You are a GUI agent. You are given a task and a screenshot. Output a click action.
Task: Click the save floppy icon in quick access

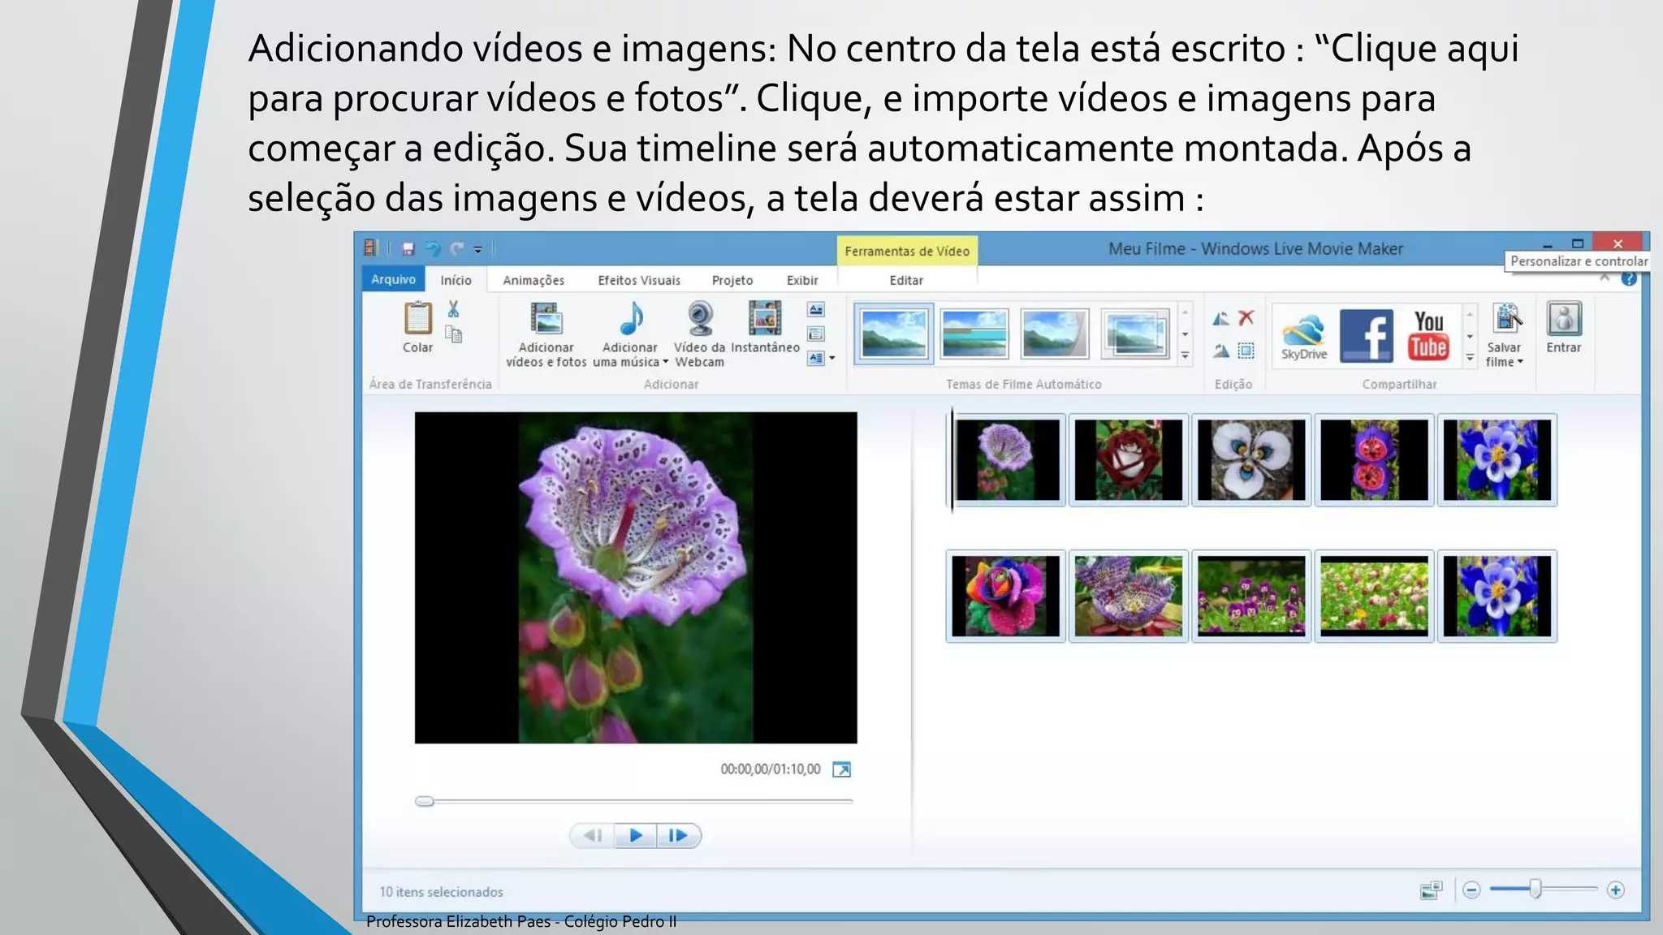coord(408,248)
